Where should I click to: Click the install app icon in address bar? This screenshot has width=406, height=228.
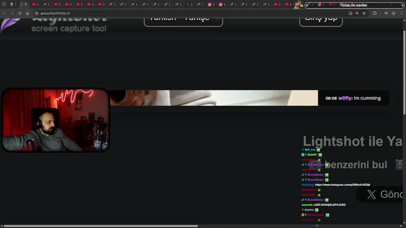350,13
